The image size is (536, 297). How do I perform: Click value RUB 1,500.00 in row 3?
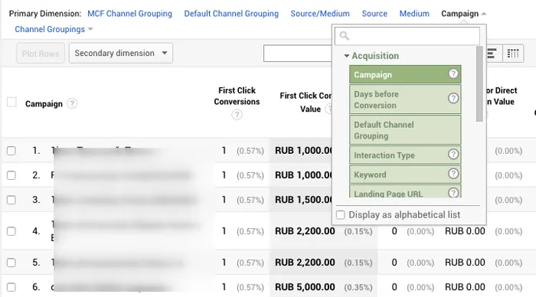303,200
